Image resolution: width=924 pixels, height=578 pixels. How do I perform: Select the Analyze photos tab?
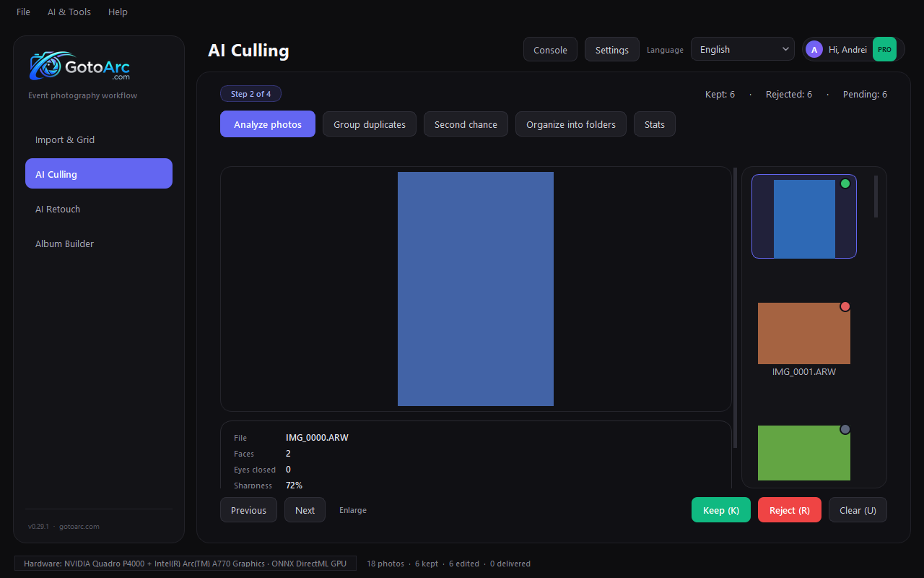(x=268, y=124)
